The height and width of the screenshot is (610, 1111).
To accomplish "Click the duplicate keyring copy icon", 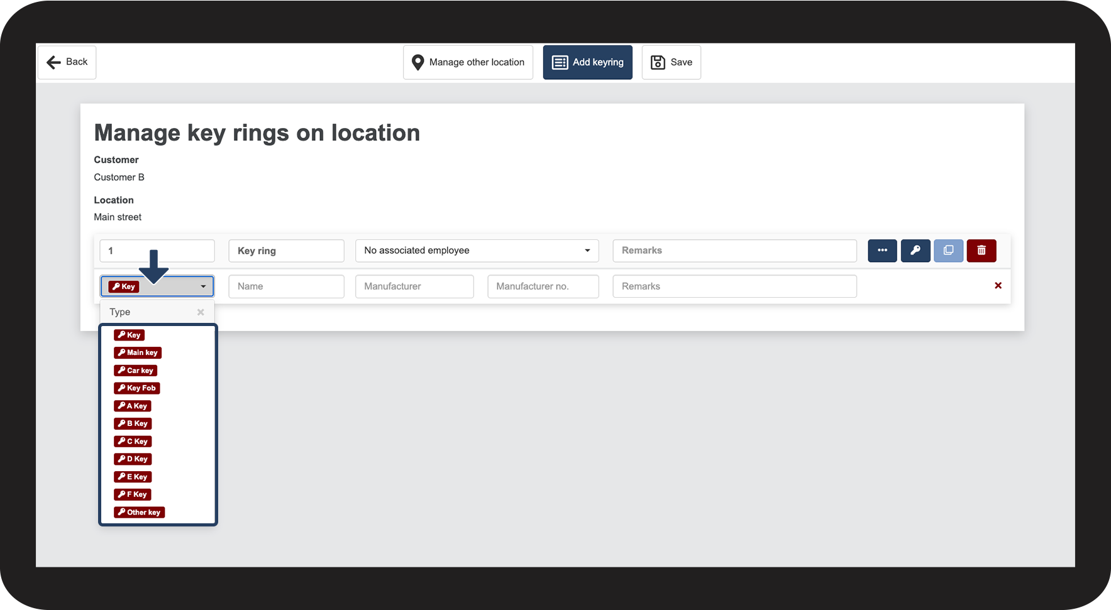I will [x=948, y=251].
